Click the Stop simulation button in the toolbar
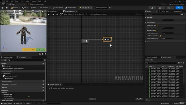Image resolution: width=186 pixels, height=105 pixels. [x=86, y=8]
